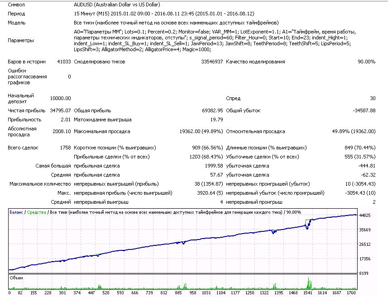This screenshot has width=388, height=297.
Task: Click largest loss trade value -444.81
Action: pos(367,166)
